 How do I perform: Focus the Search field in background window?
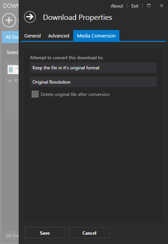pos(12,52)
